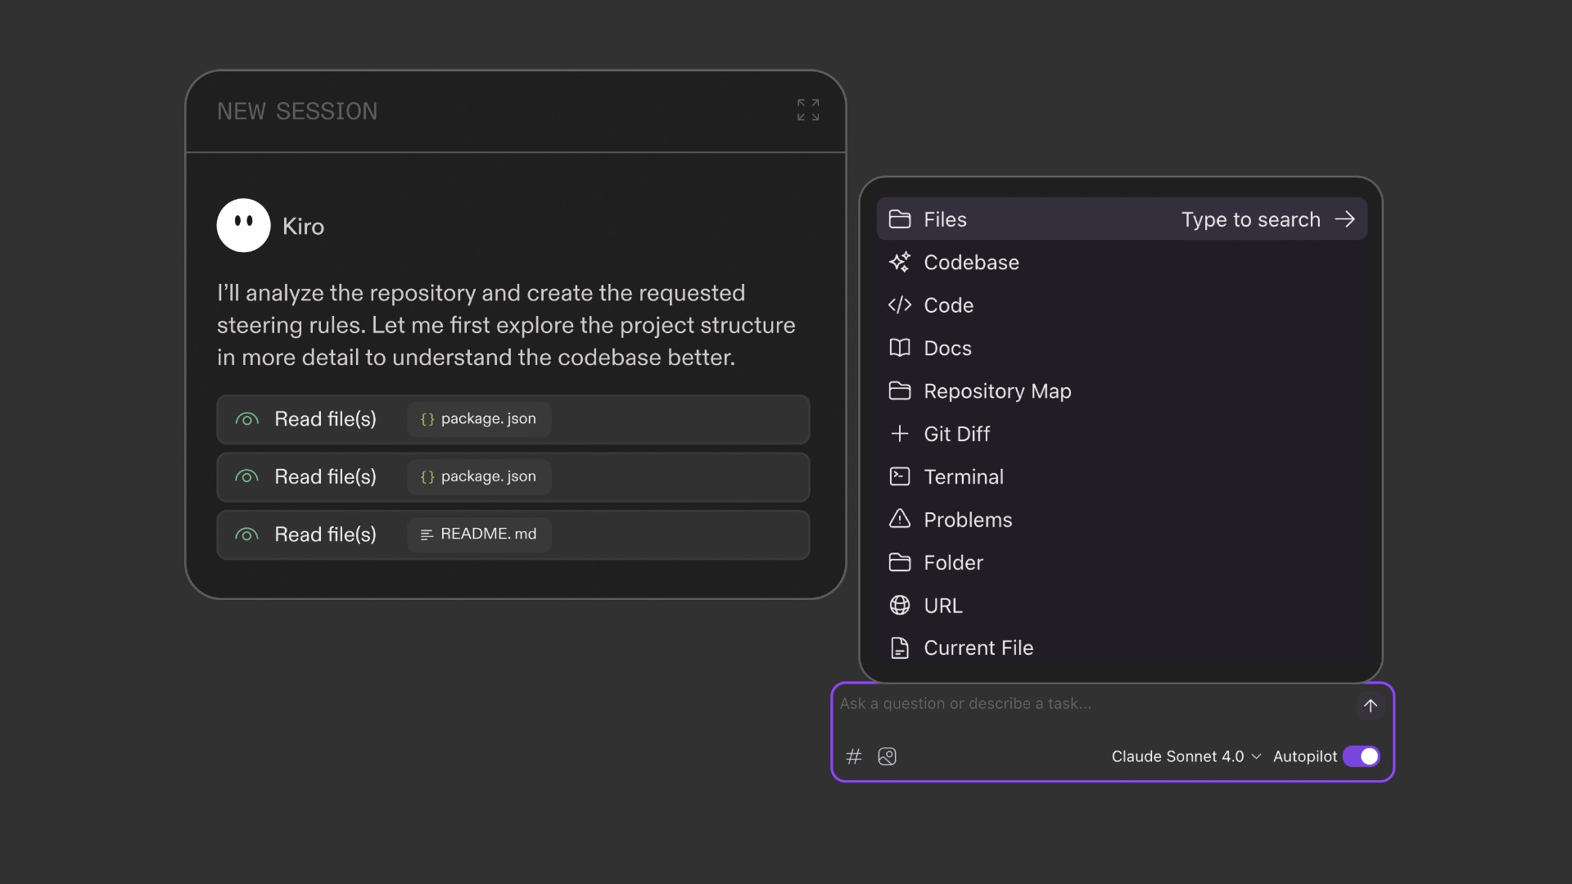Click the Codebase sparkle icon
1572x884 pixels.
[x=899, y=262]
